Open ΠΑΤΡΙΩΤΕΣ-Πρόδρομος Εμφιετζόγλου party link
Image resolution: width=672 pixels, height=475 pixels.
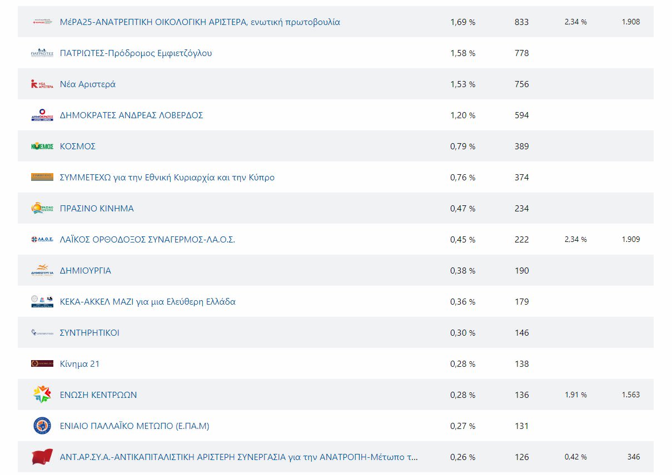136,53
